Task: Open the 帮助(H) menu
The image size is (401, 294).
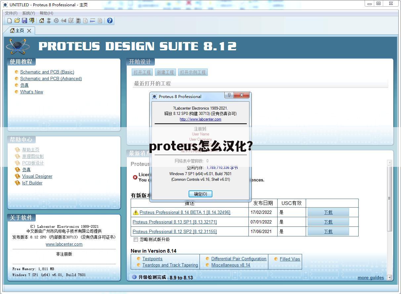Action: tap(46, 13)
